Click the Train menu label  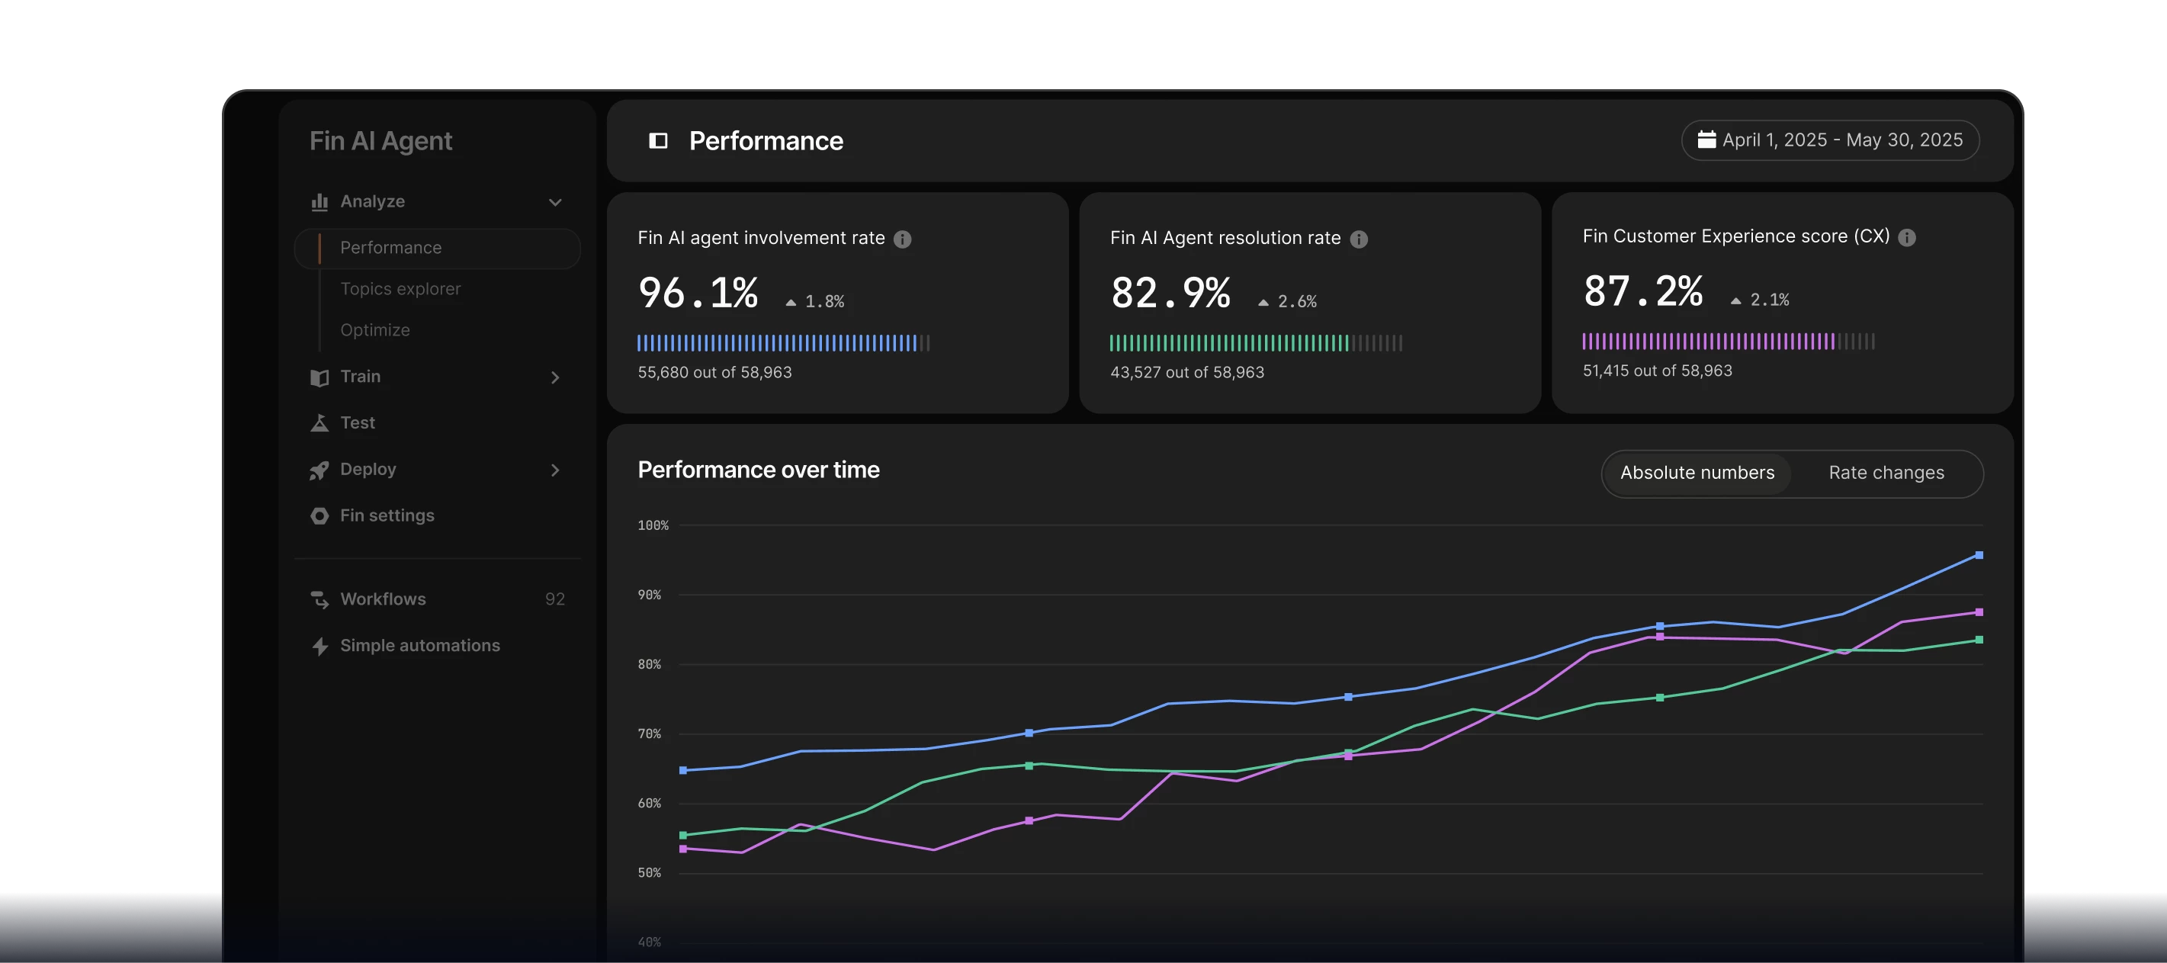point(360,377)
